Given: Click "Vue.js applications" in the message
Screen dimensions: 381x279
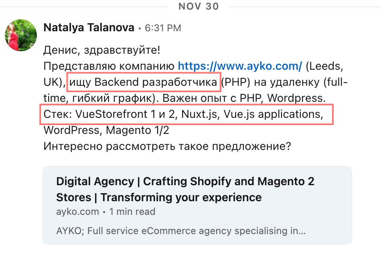Looking at the screenshot, I should click(274, 115).
